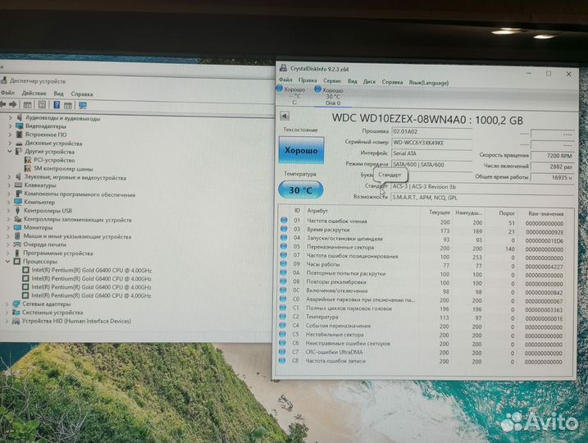588x443 pixels.
Task: Click status icon for attribute 01 row
Action: [x=284, y=221]
